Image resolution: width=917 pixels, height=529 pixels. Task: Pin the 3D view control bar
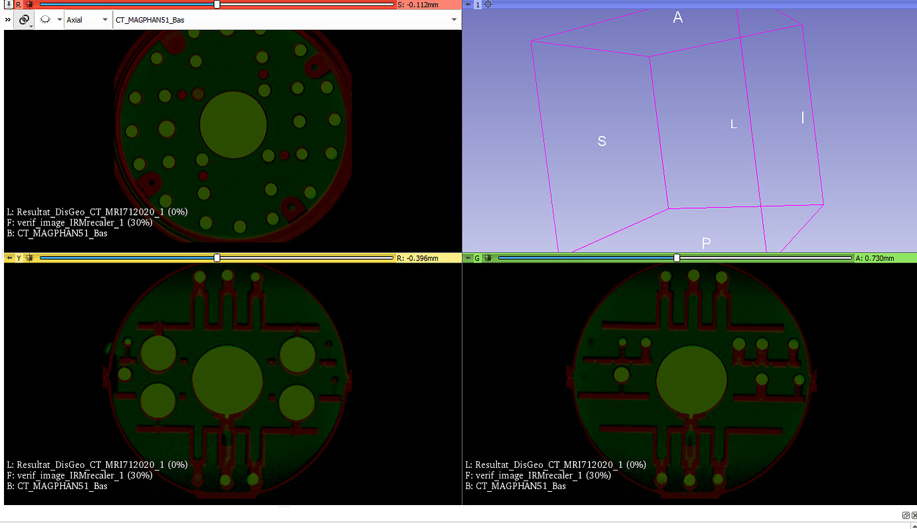click(468, 4)
